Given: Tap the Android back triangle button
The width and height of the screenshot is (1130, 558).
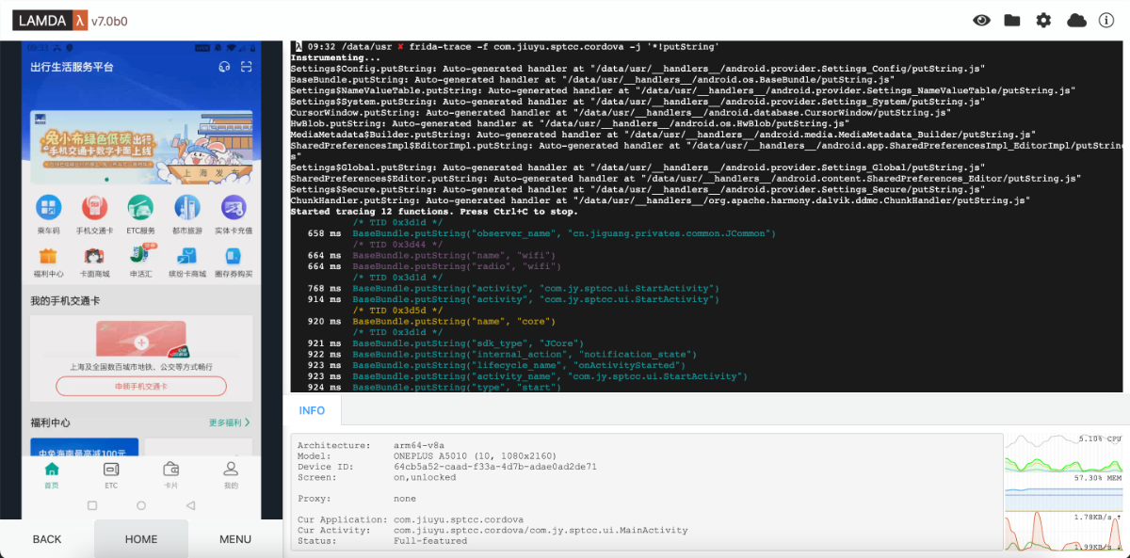Looking at the screenshot, I should [190, 505].
